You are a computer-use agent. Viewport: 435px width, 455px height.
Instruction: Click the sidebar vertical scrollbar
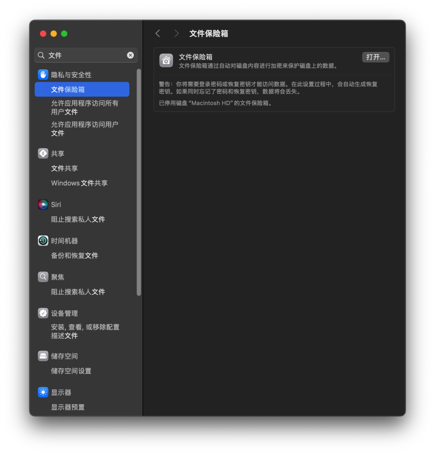pos(139,182)
